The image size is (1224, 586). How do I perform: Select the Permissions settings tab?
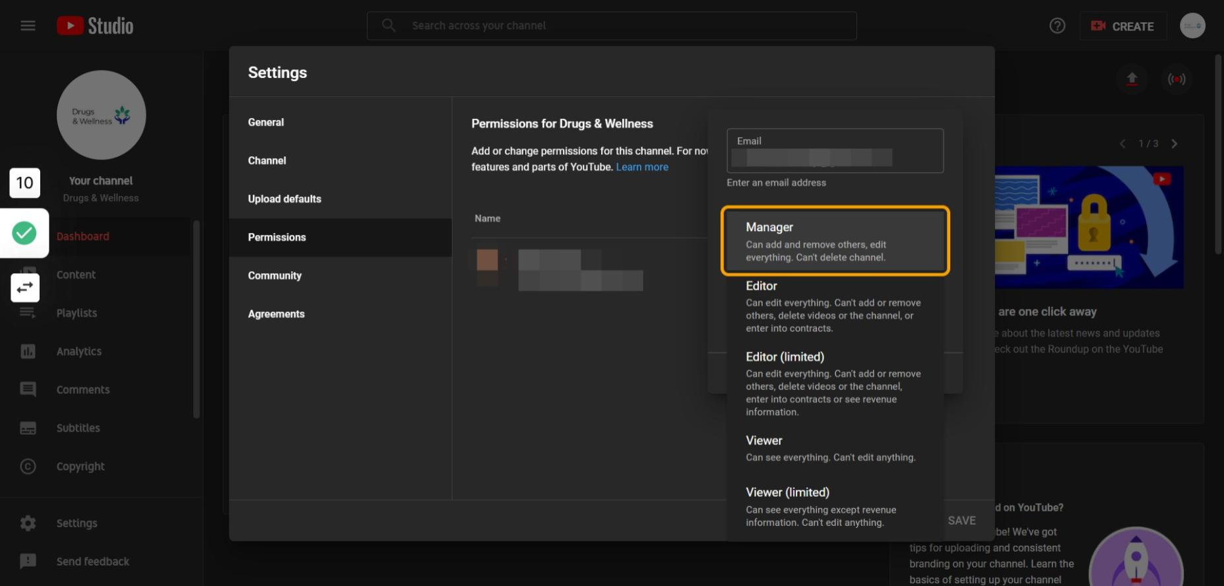point(340,237)
